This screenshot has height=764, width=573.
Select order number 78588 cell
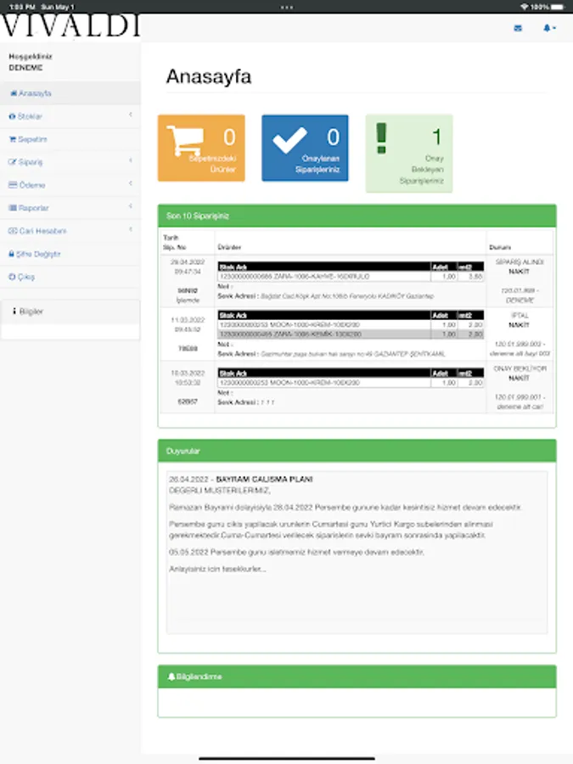188,348
